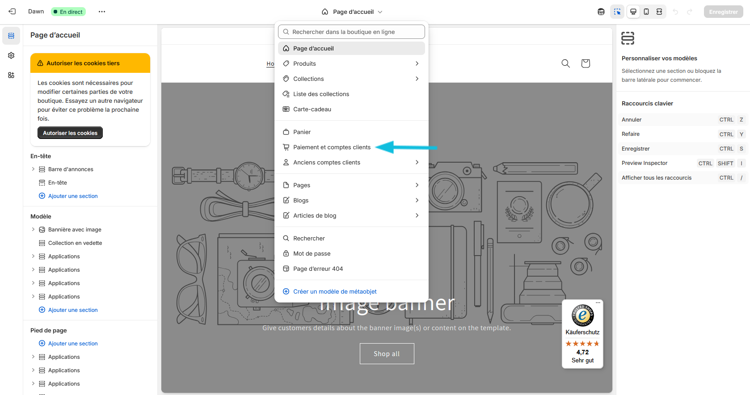Open the Page d'accueil template dropdown
750x395 pixels.
pyautogui.click(x=352, y=12)
